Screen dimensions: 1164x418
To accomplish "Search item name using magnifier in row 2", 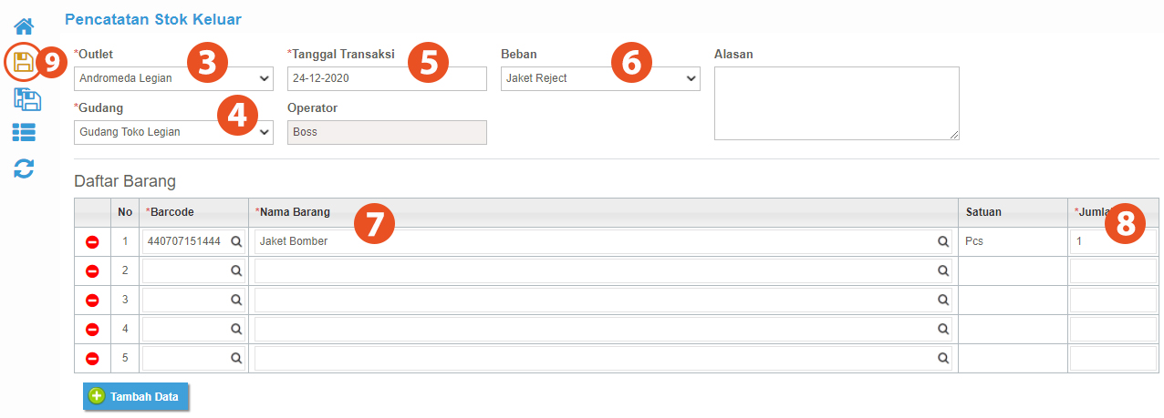I will (x=943, y=270).
